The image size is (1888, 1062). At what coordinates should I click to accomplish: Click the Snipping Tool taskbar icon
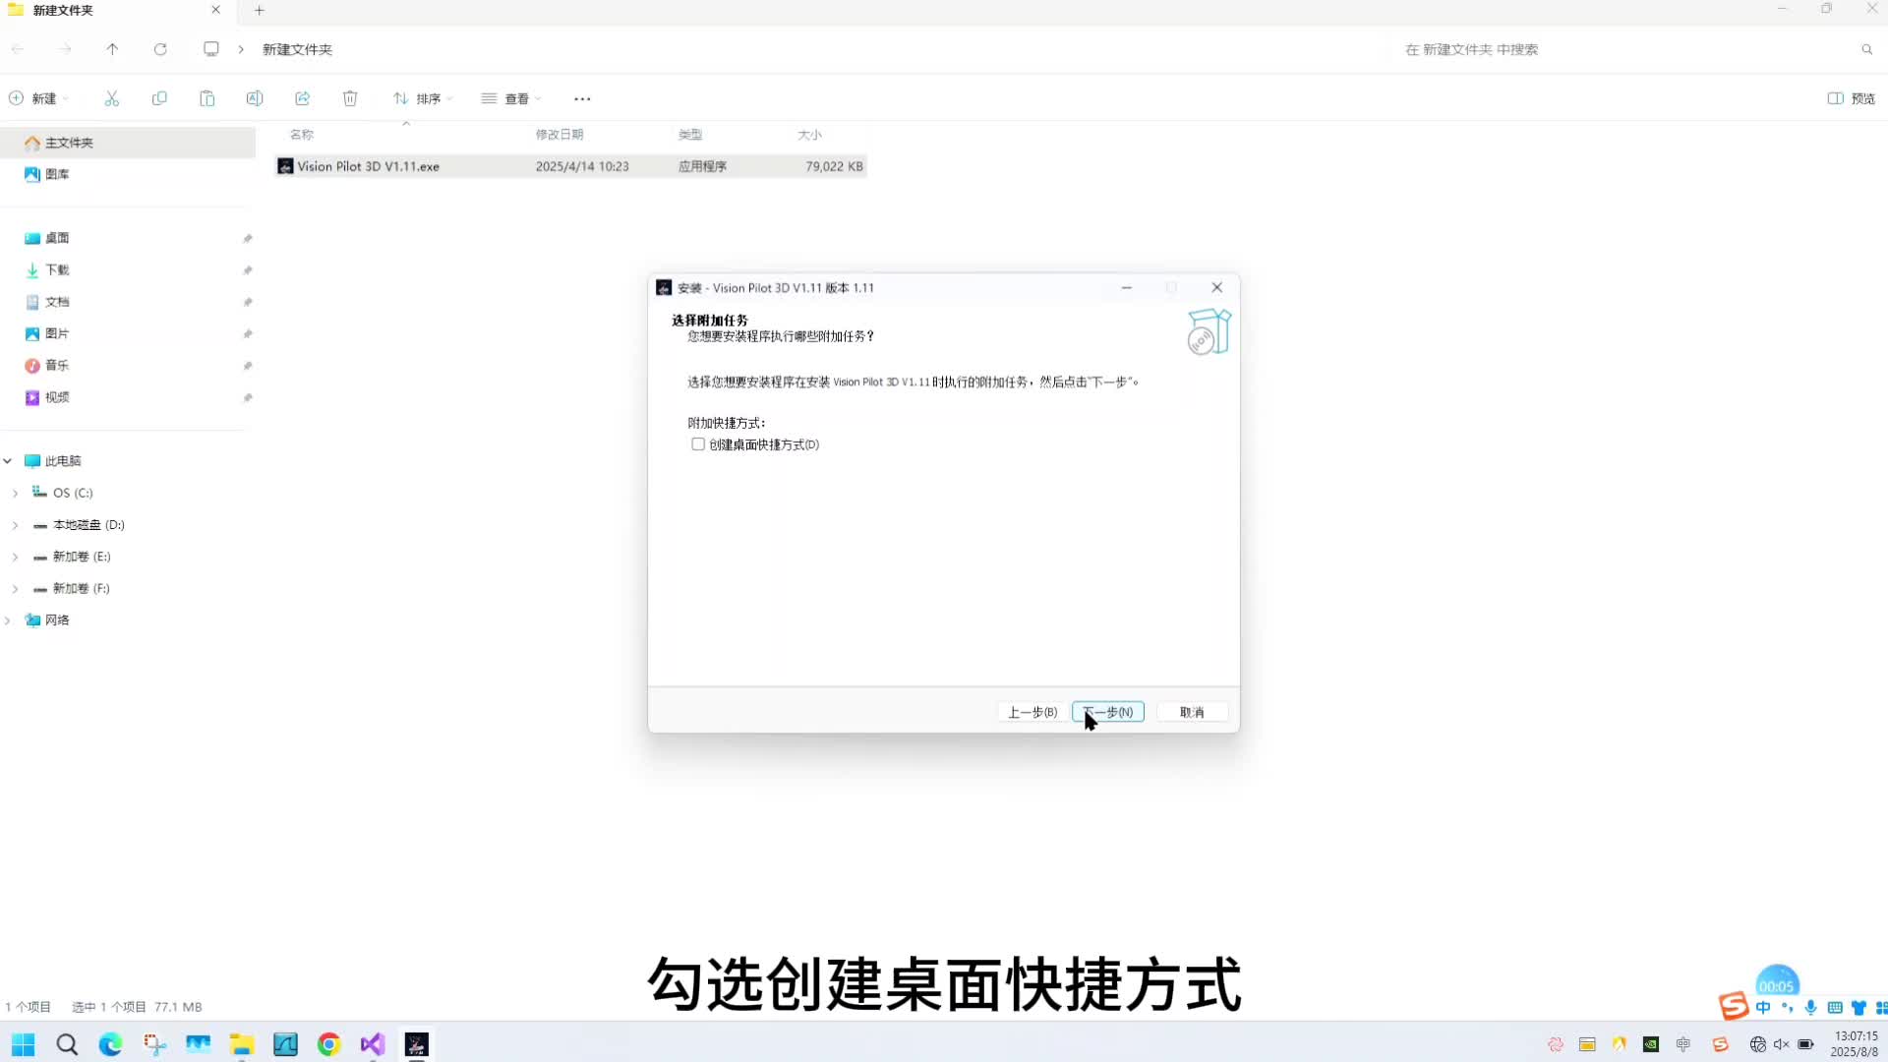[154, 1044]
